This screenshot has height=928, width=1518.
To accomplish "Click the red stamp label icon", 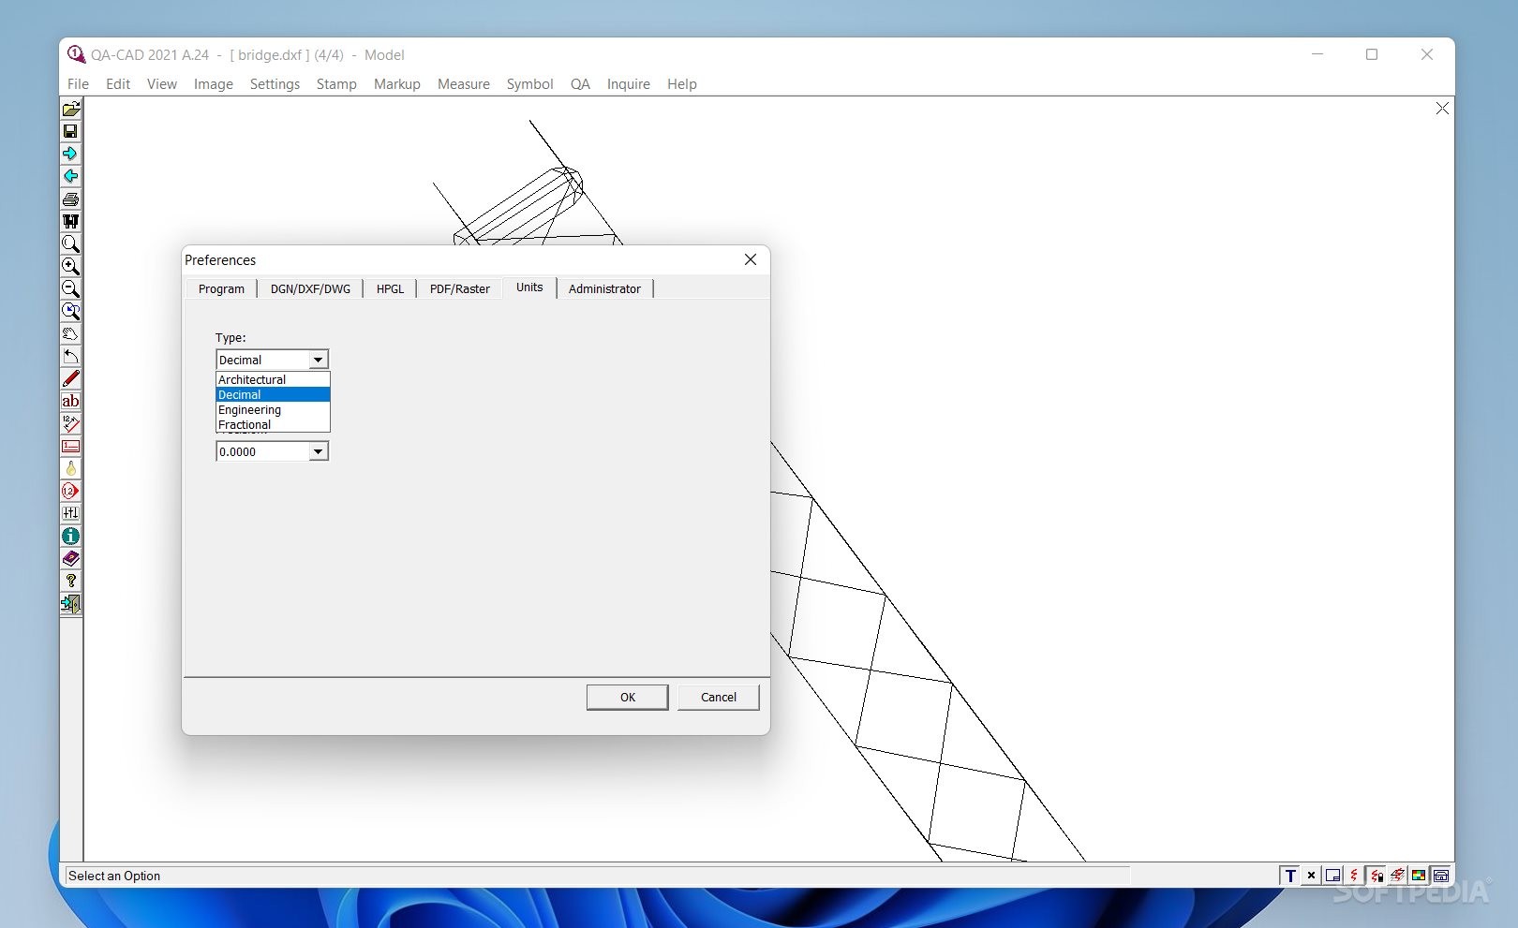I will coord(70,446).
